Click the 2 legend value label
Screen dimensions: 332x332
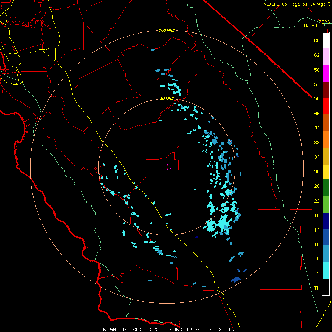pos(318,274)
